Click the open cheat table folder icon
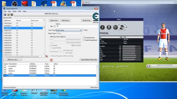This screenshot has width=177, height=99. (9, 15)
